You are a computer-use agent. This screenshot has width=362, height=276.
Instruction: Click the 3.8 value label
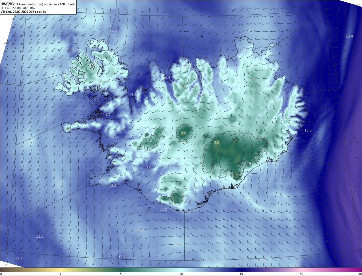pyautogui.click(x=237, y=175)
